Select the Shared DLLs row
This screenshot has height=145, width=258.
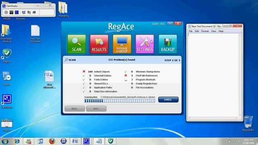coord(95,83)
